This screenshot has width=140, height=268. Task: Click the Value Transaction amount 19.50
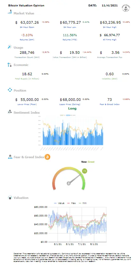coord(75,52)
